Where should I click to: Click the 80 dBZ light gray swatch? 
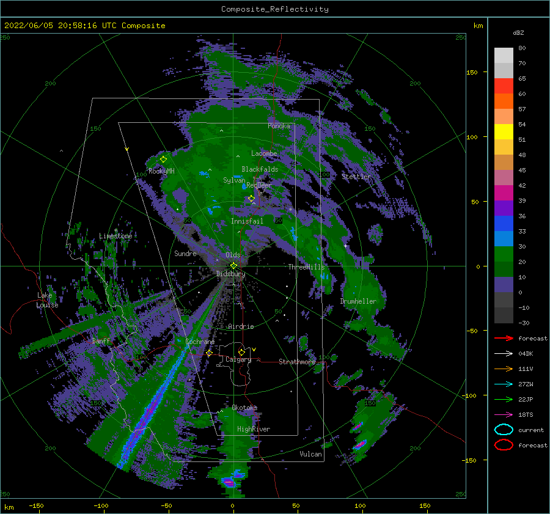tap(504, 55)
